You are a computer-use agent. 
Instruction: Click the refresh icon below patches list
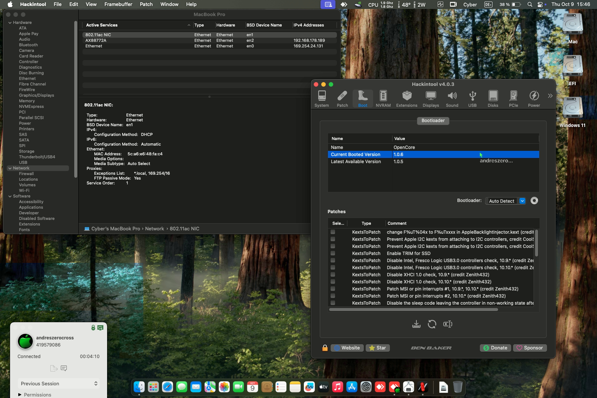[x=432, y=324]
